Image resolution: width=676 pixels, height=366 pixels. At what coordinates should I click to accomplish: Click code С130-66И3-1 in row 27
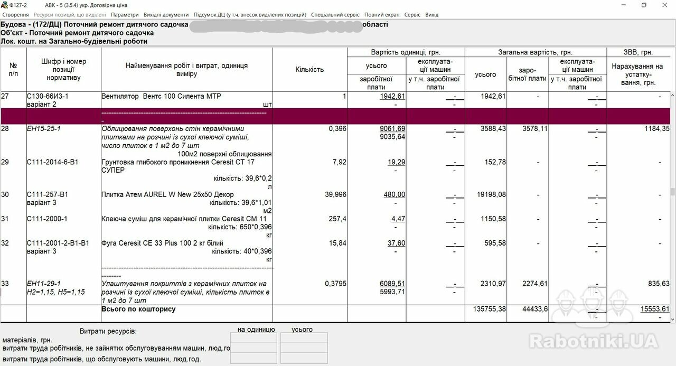[48, 97]
